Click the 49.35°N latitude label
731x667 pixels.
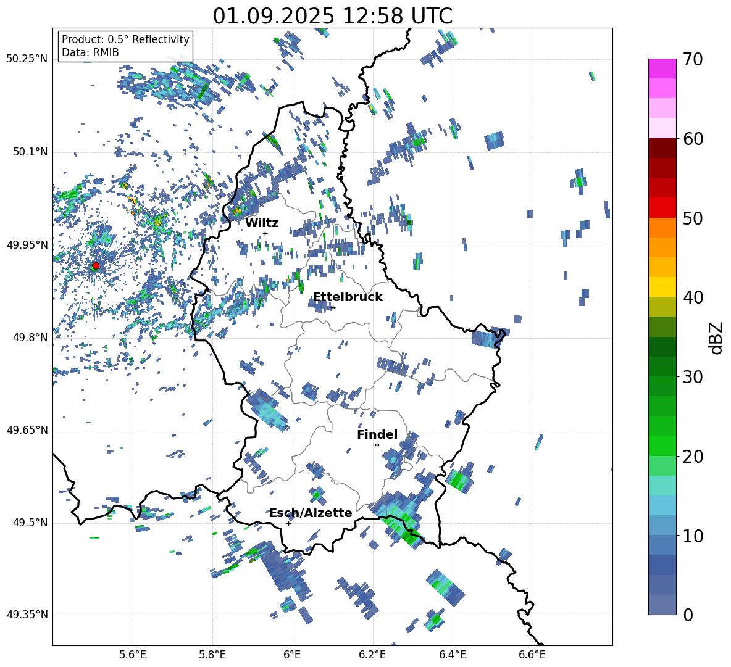[27, 615]
